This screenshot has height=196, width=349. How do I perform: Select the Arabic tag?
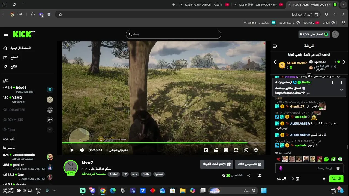[114, 174]
